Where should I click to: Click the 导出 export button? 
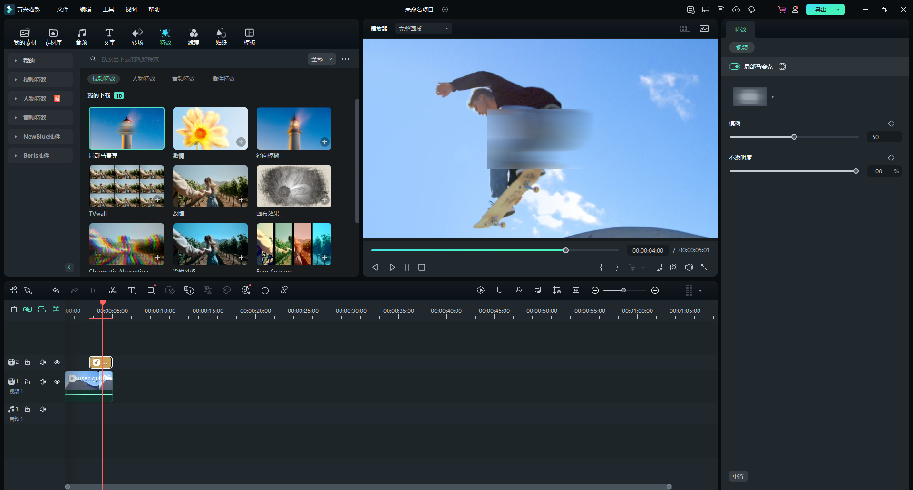820,9
